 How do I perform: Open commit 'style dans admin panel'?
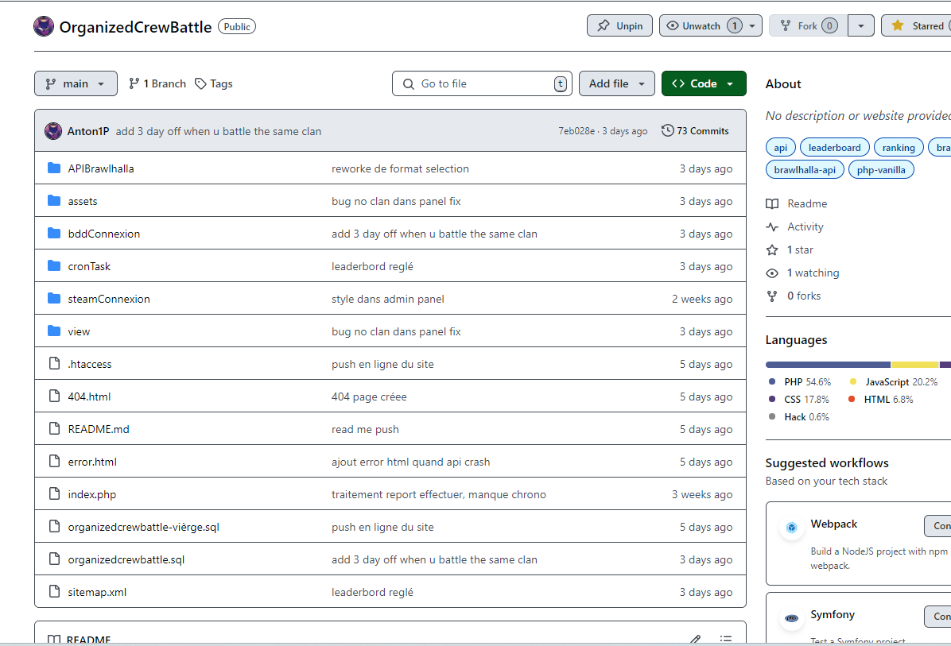click(x=388, y=299)
